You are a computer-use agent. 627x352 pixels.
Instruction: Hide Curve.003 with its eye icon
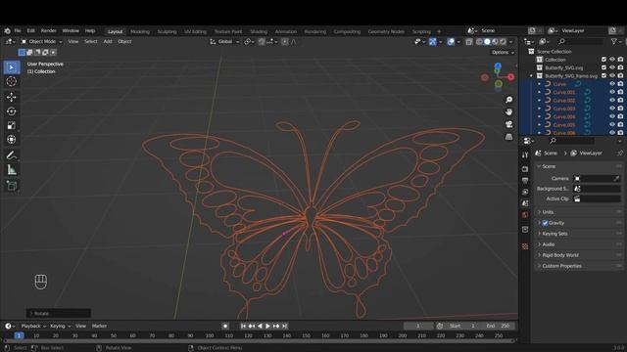[611, 109]
